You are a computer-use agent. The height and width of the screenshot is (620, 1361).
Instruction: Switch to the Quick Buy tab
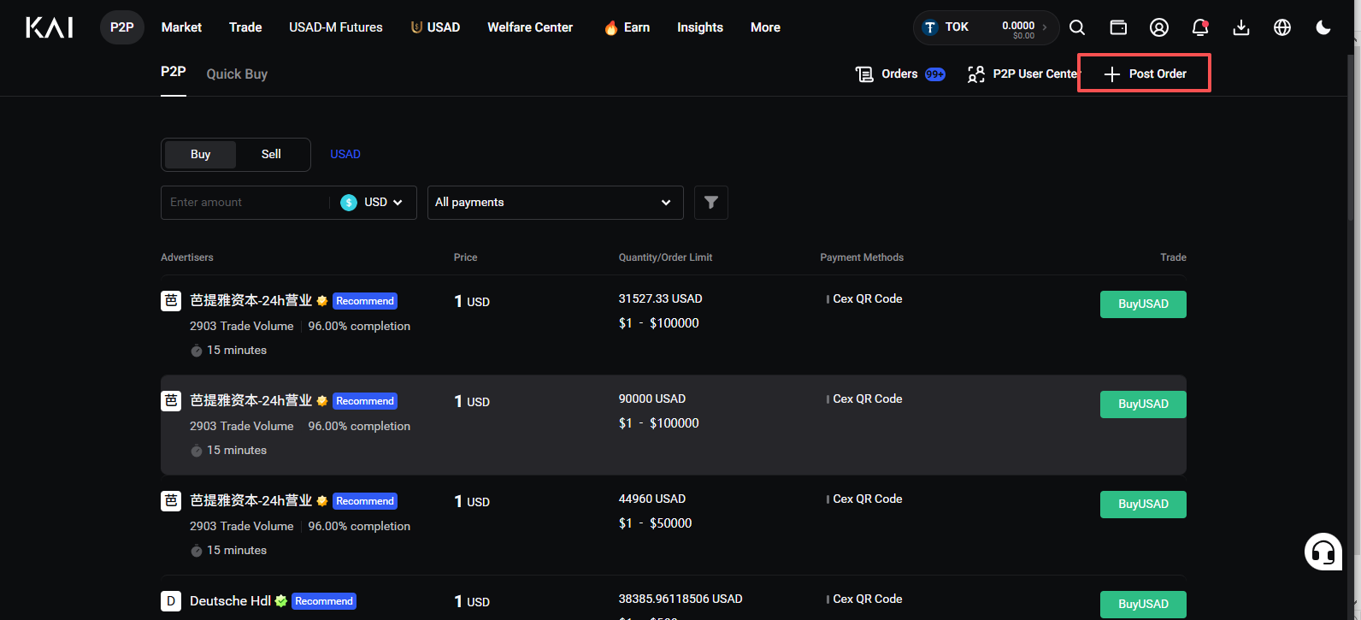click(237, 74)
